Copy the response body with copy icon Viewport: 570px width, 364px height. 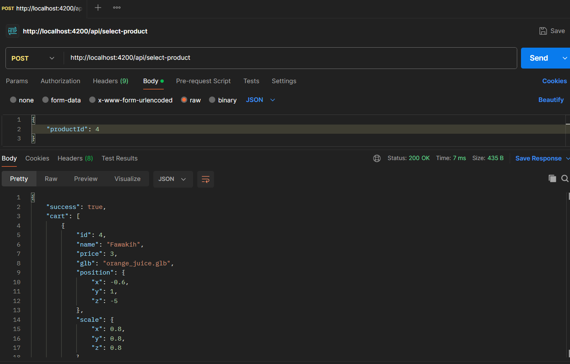click(552, 178)
